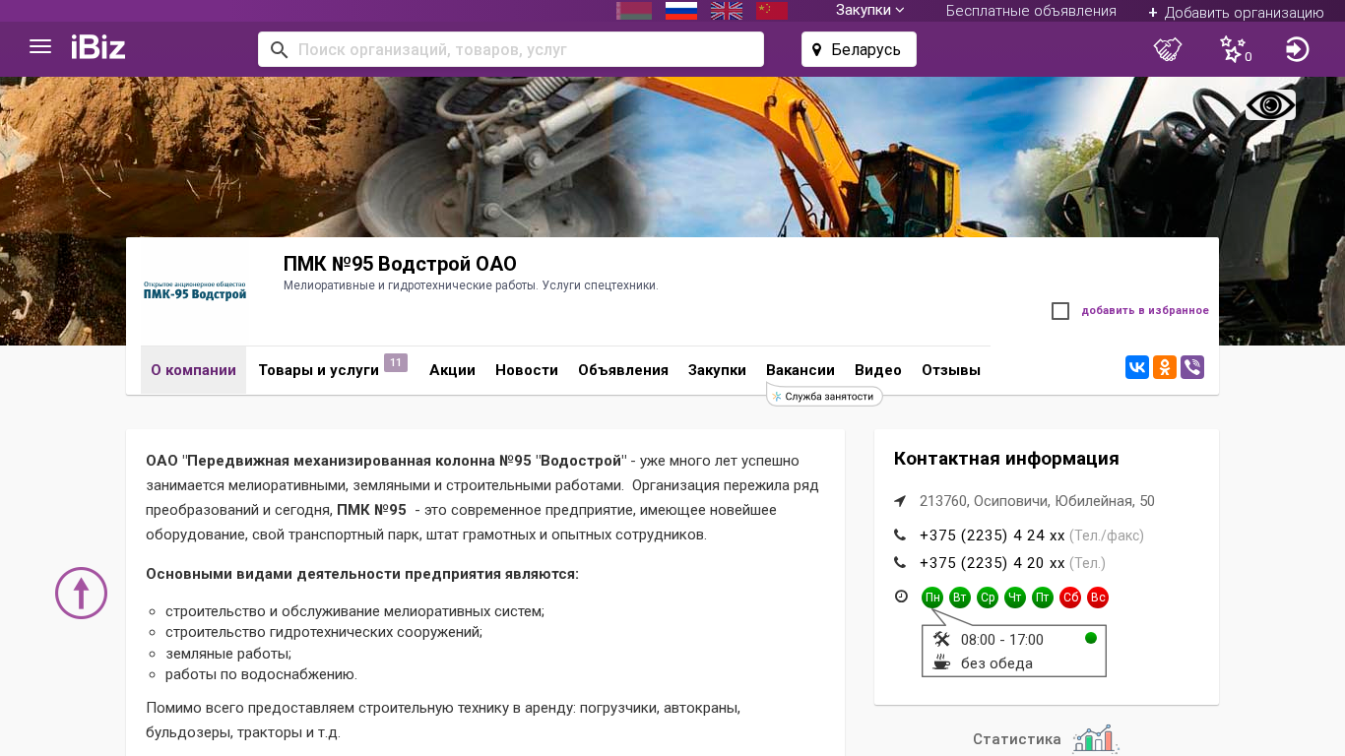Open the hamburger main menu
The width and height of the screenshot is (1345, 756).
[40, 46]
